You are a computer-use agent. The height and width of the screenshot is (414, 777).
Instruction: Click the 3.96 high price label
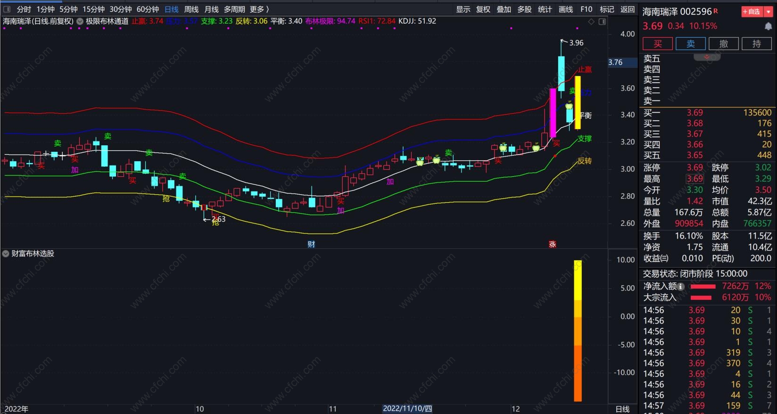[x=576, y=43]
